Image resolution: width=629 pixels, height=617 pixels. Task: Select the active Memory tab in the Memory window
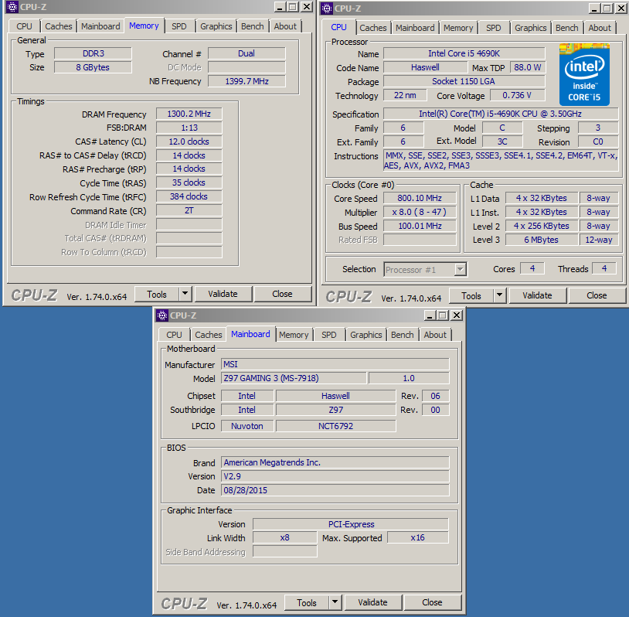pos(144,26)
